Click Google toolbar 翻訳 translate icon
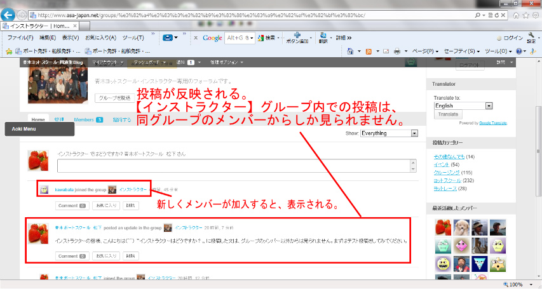Image resolution: width=542 pixels, height=289 pixels. pos(323,37)
